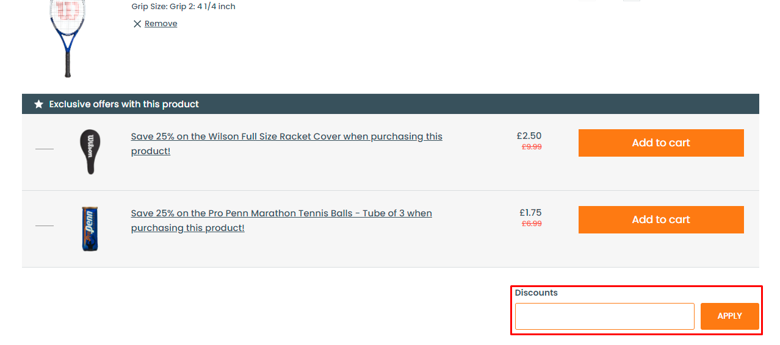Click the star icon in the offers header
This screenshot has height=345, width=780.
click(x=39, y=104)
